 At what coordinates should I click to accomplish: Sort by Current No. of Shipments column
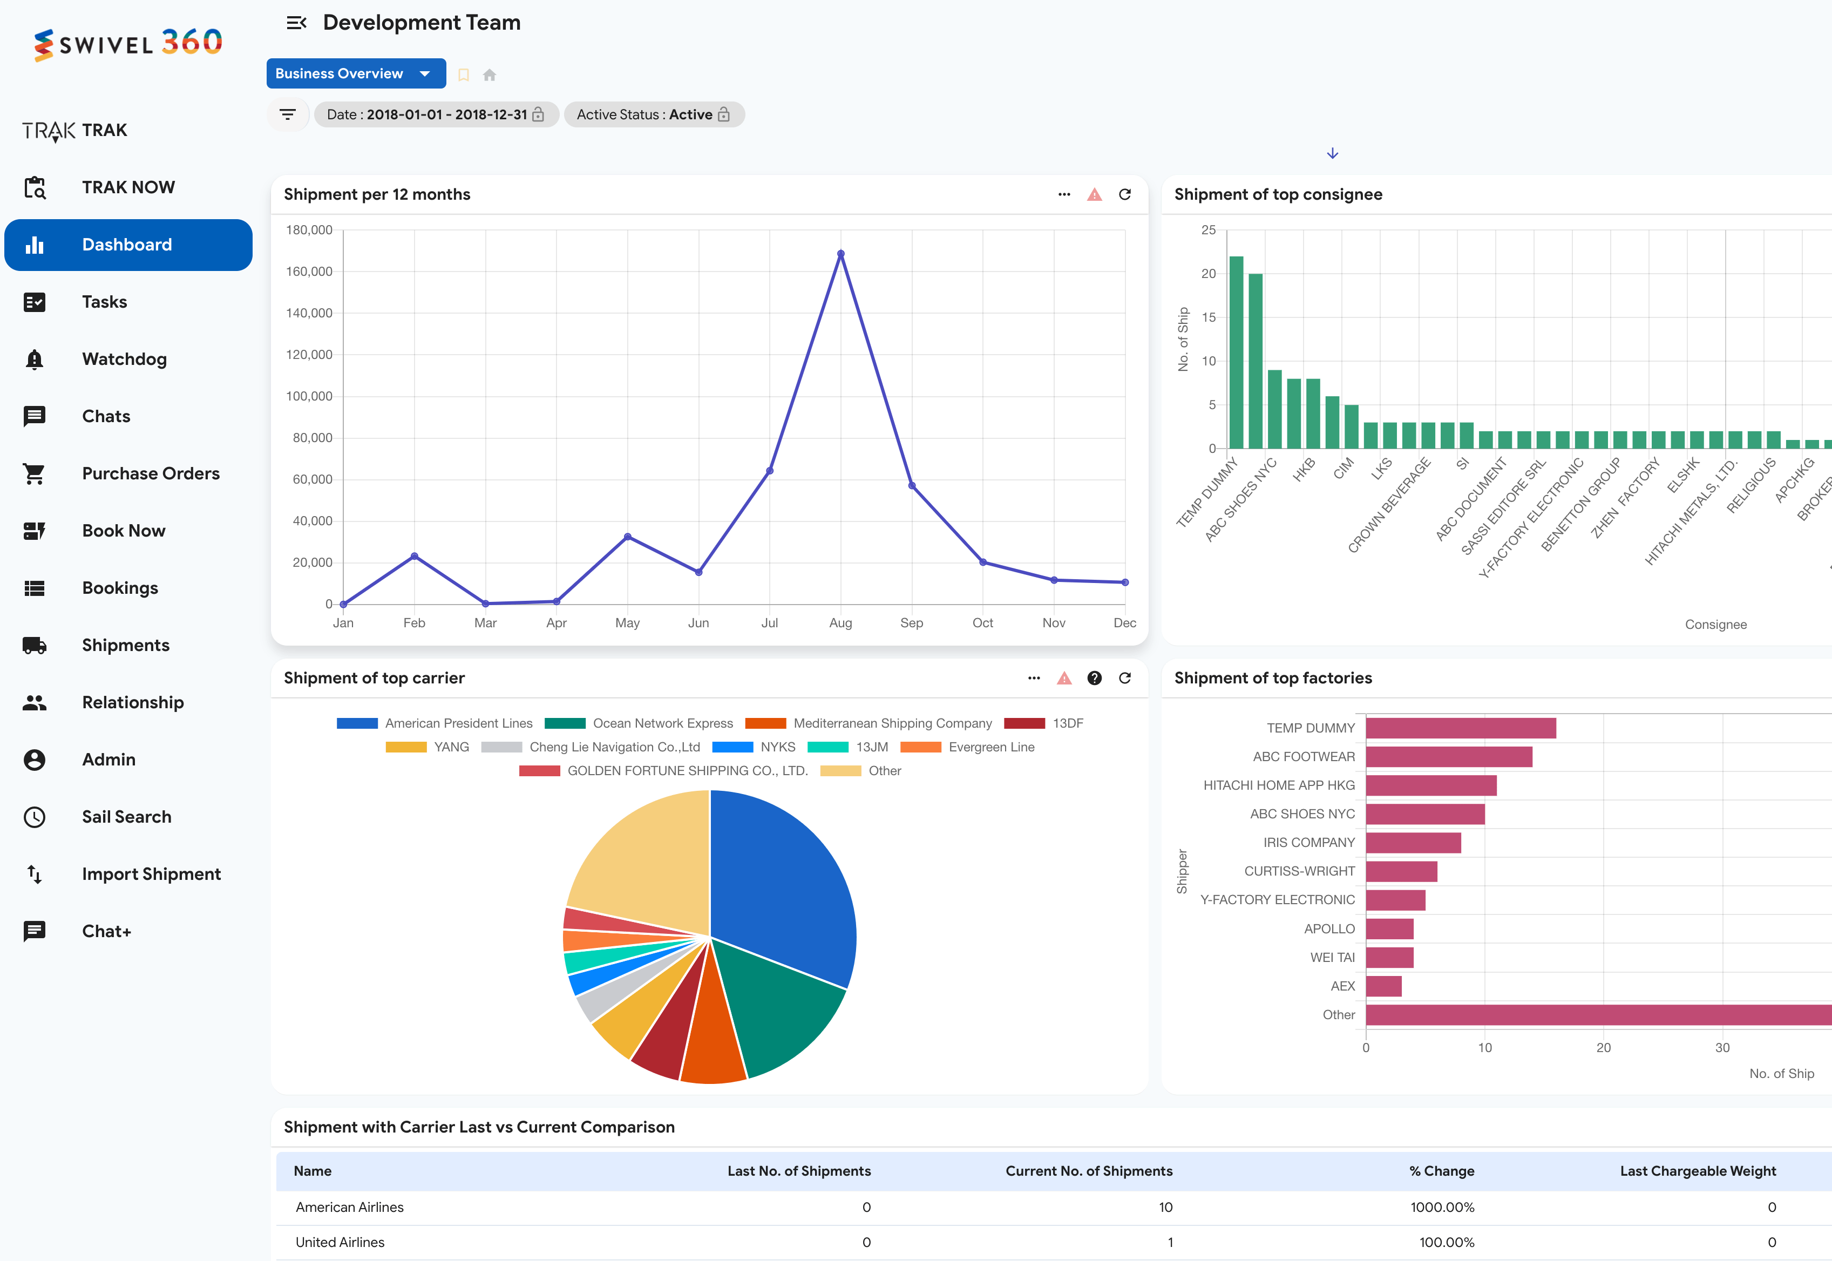point(1089,1171)
